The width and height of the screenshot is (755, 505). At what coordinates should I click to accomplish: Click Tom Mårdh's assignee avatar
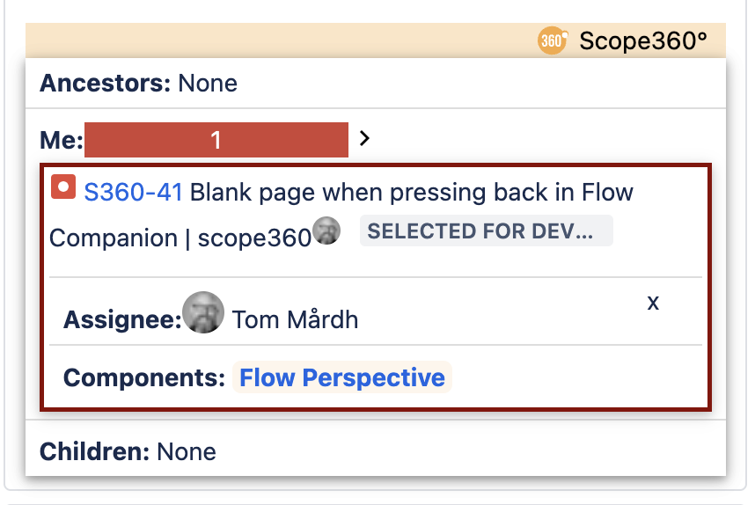(203, 312)
